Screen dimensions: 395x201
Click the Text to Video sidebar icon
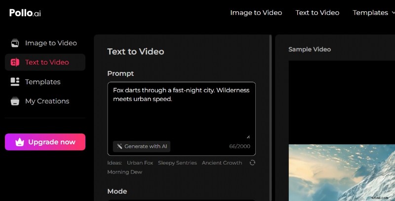point(15,62)
